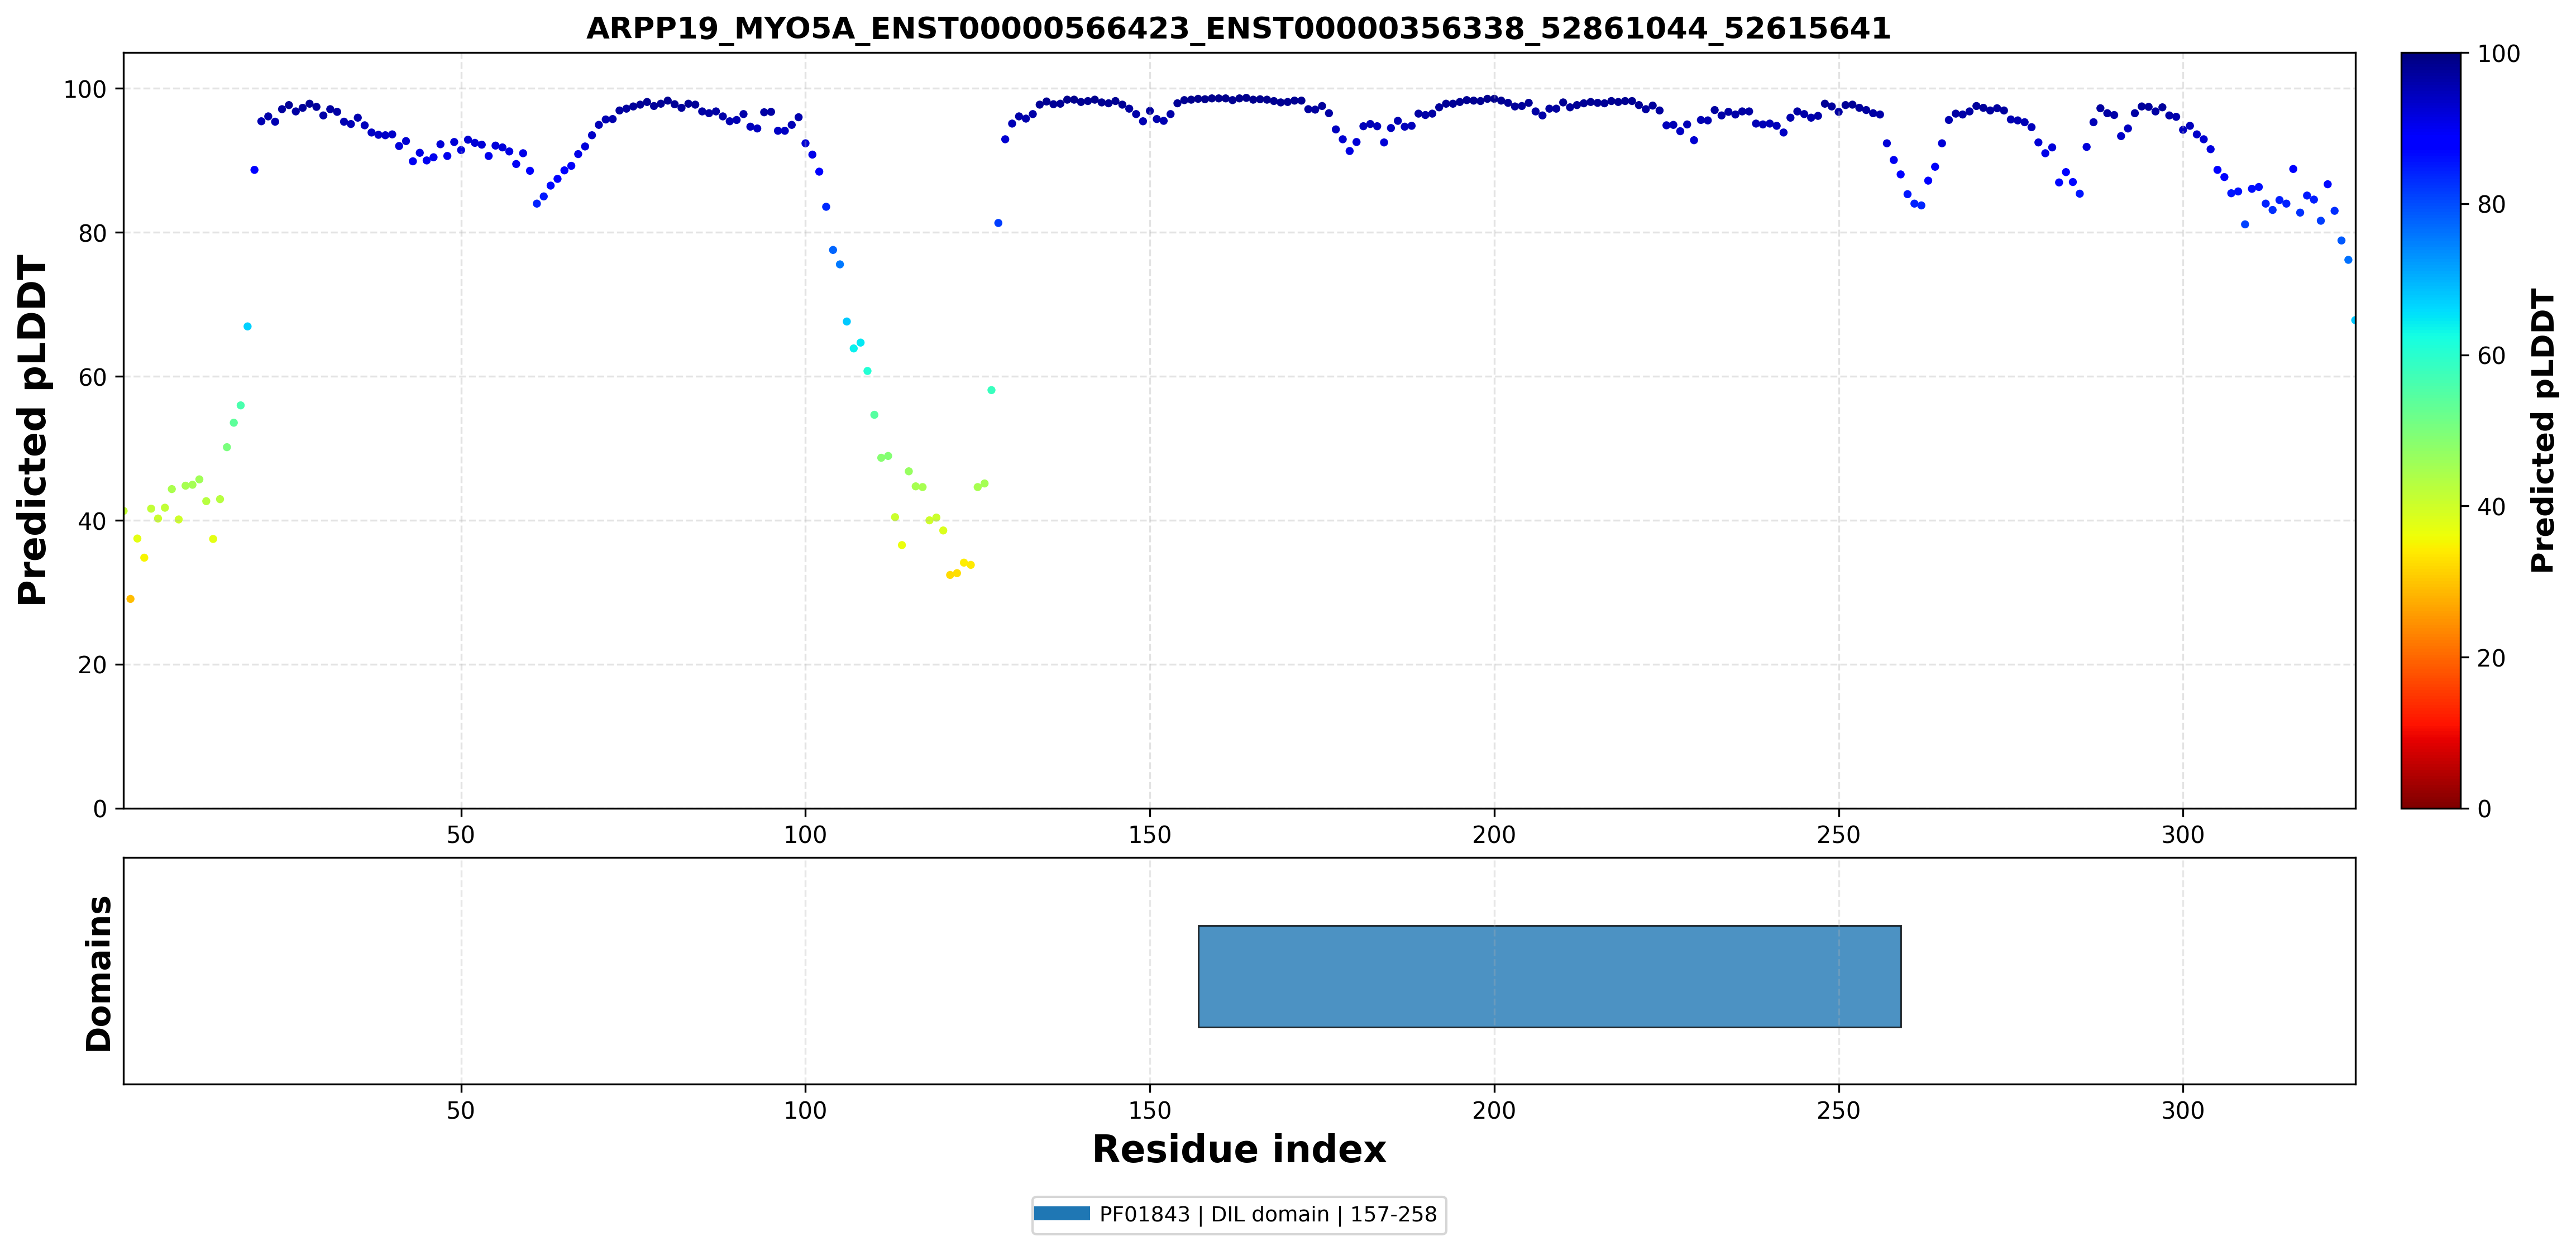Click the Predicted pLDDT y-axis label
This screenshot has height=1251, width=2576.
coord(32,430)
